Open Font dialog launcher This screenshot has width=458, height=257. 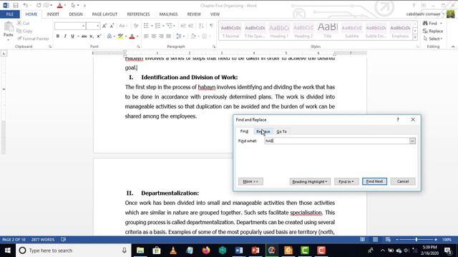[x=138, y=46]
